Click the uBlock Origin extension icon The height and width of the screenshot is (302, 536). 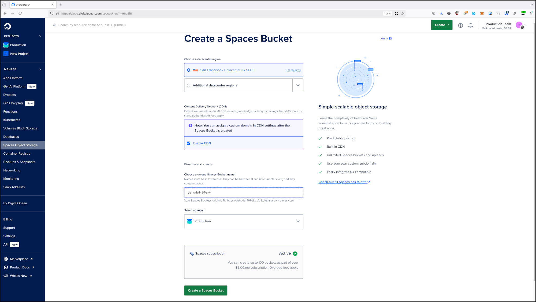pos(457,13)
